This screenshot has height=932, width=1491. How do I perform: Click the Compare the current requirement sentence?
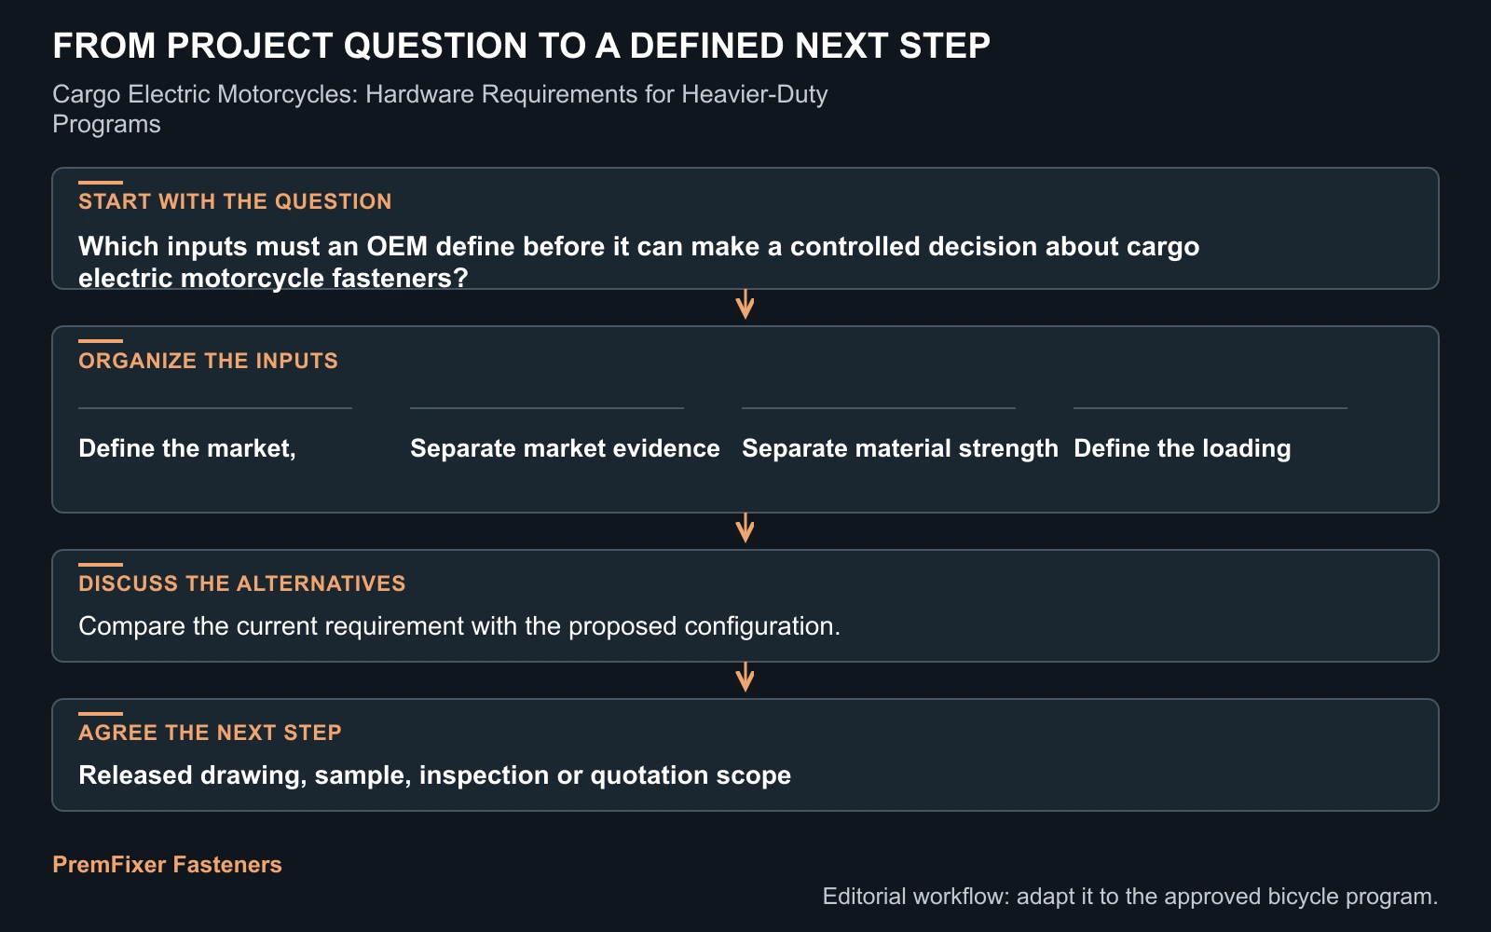tap(459, 625)
